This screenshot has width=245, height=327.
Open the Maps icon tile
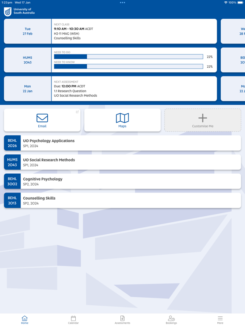(122, 120)
